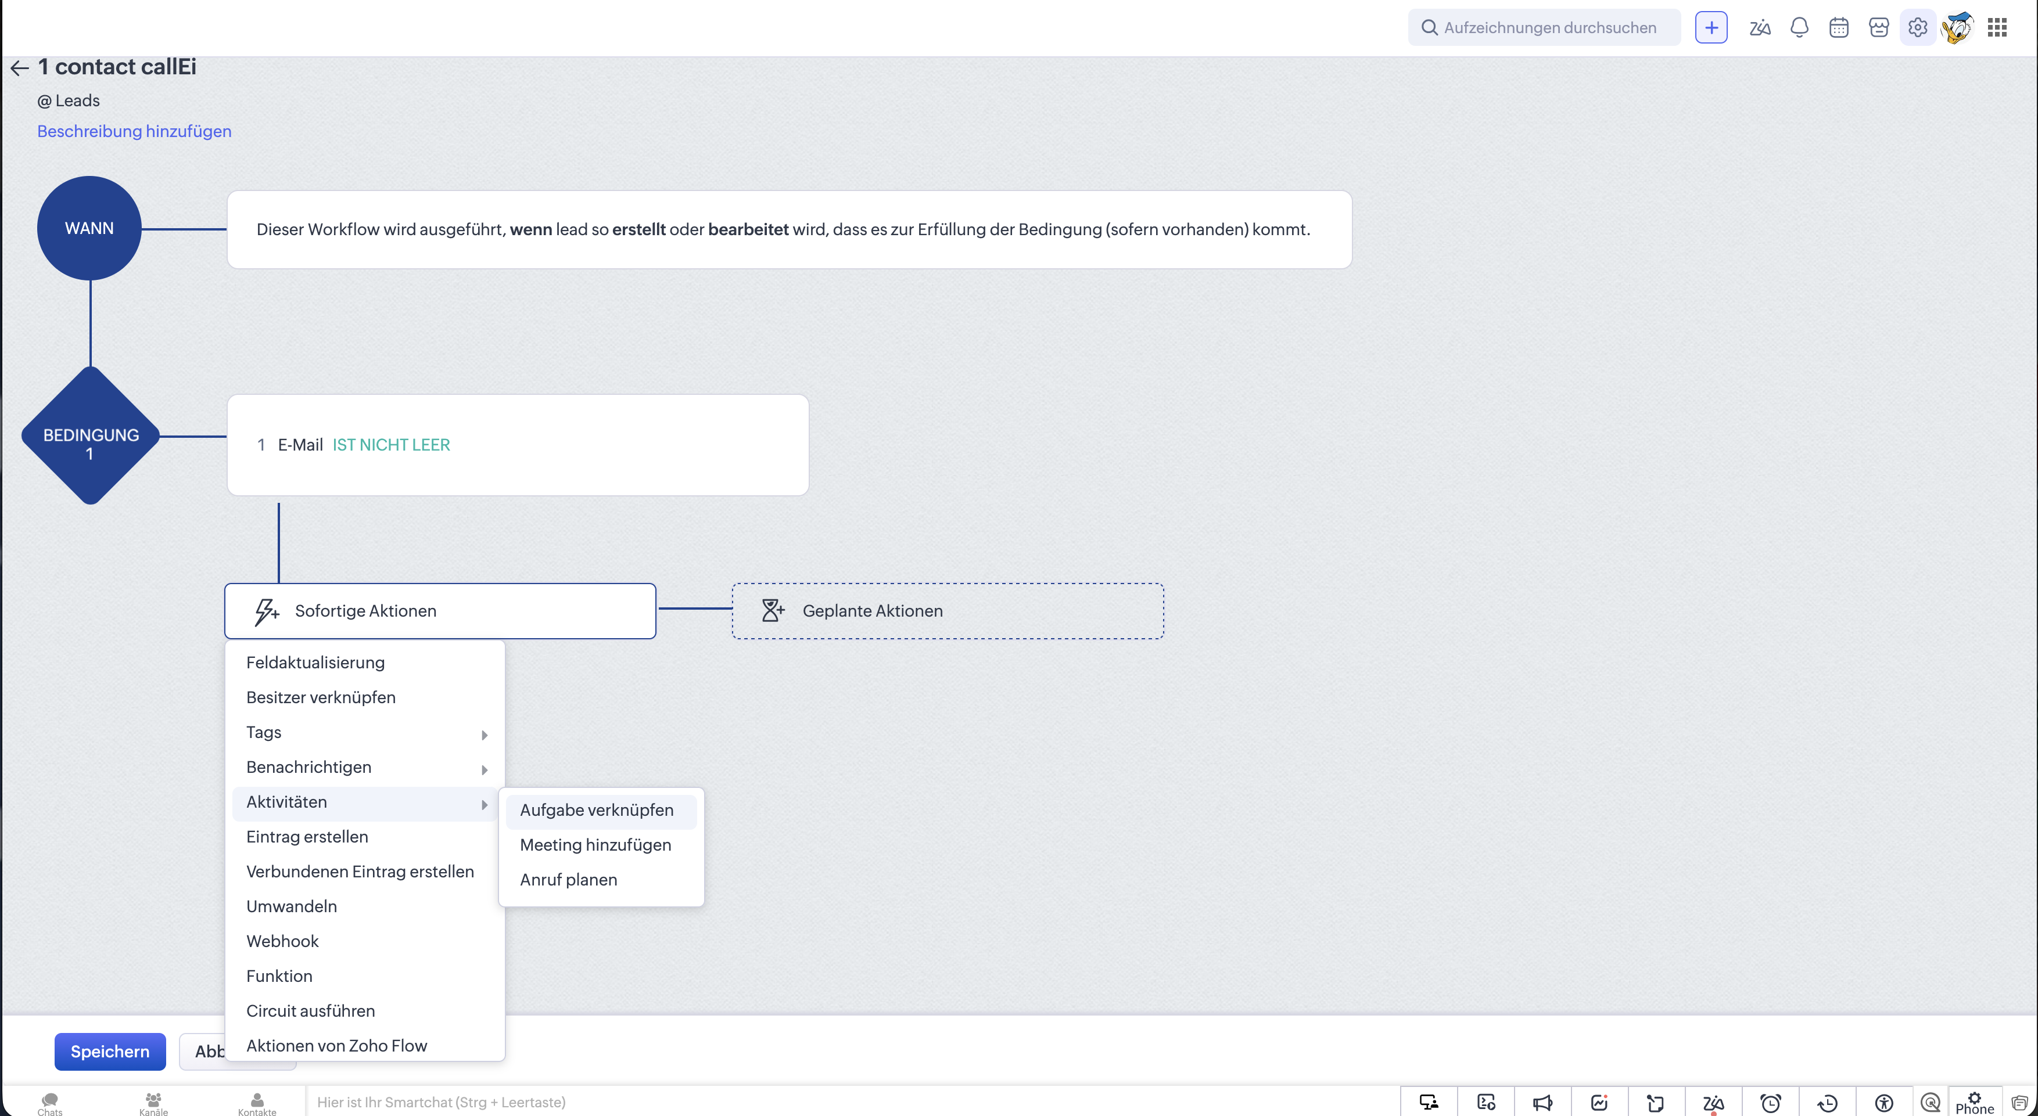Open the notifications bell
2038x1116 pixels.
point(1799,28)
